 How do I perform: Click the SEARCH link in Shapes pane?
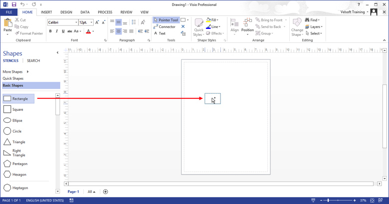[33, 61]
